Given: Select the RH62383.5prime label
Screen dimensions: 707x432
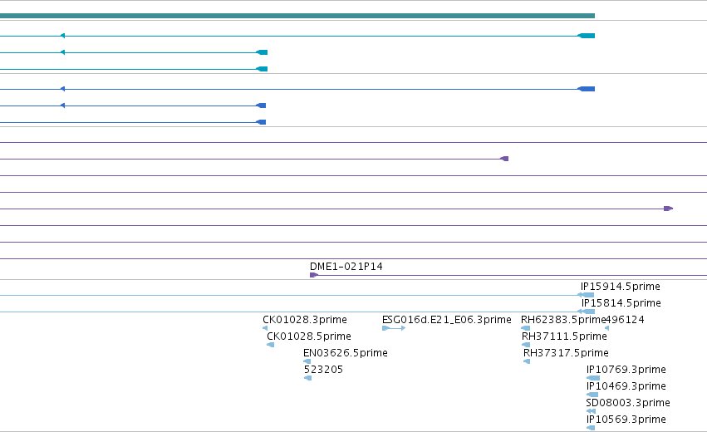Looking at the screenshot, I should tap(562, 320).
